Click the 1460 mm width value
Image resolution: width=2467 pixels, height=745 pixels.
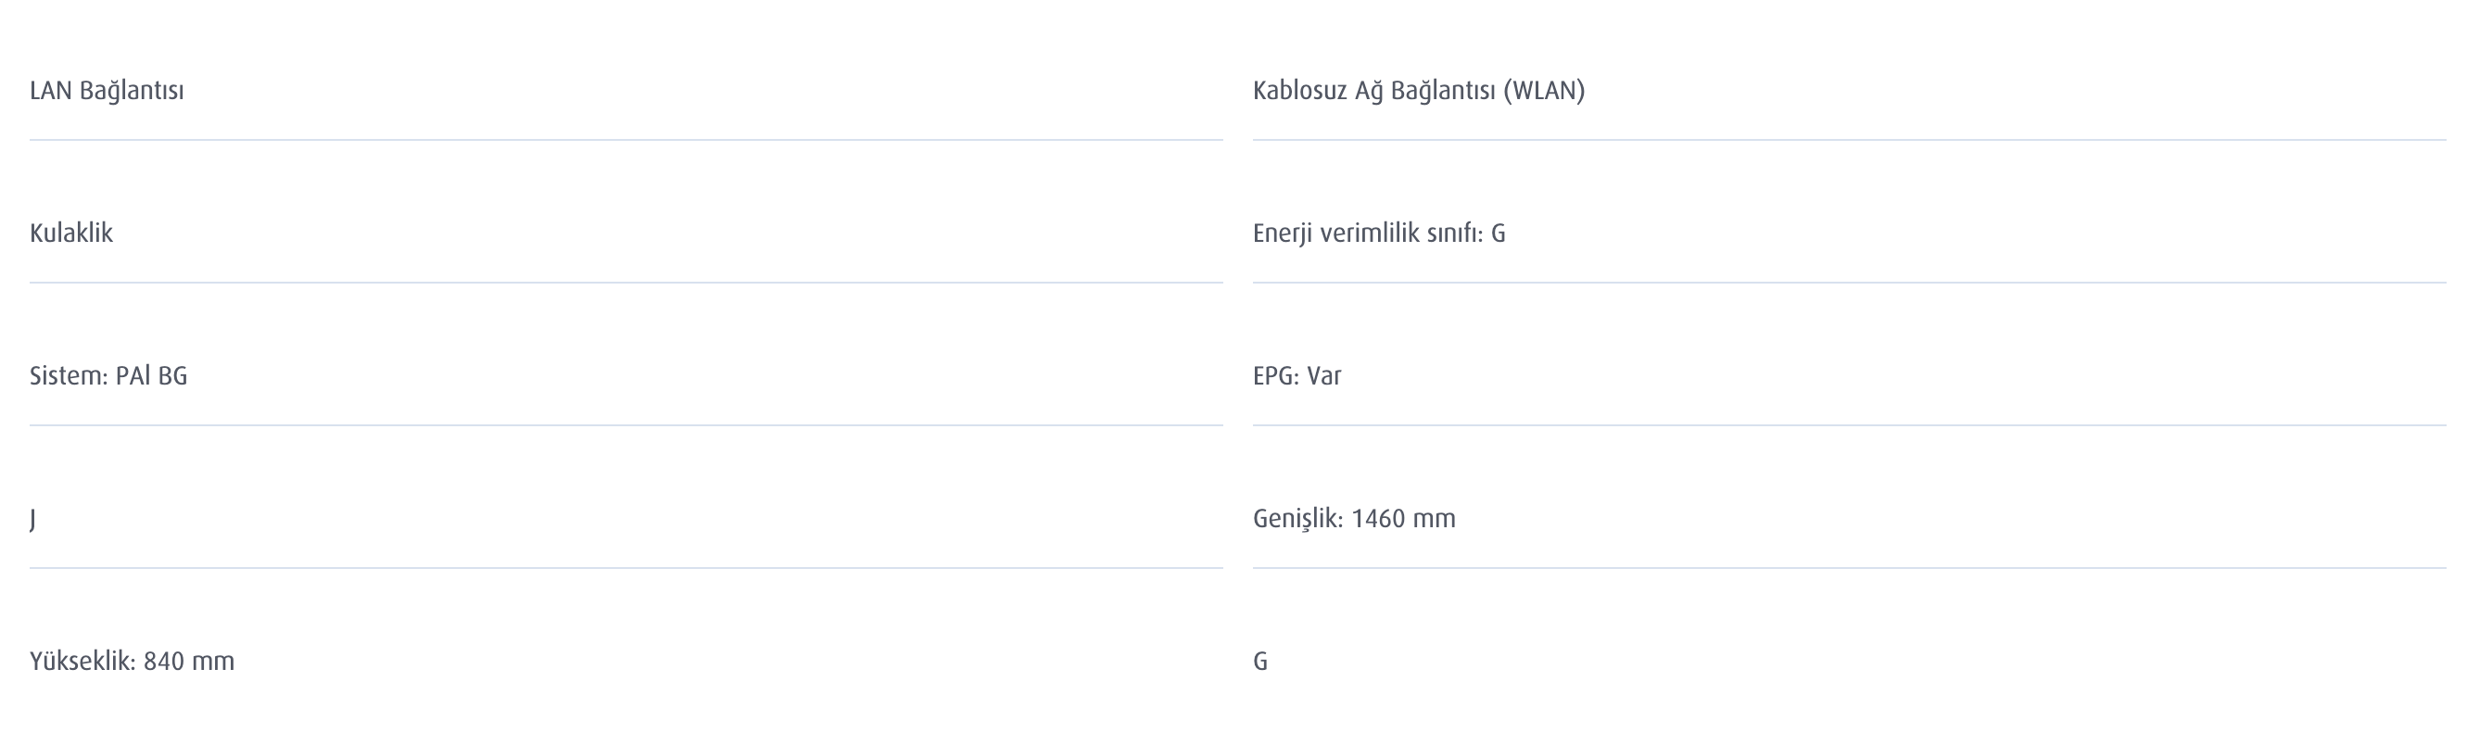[1404, 519]
